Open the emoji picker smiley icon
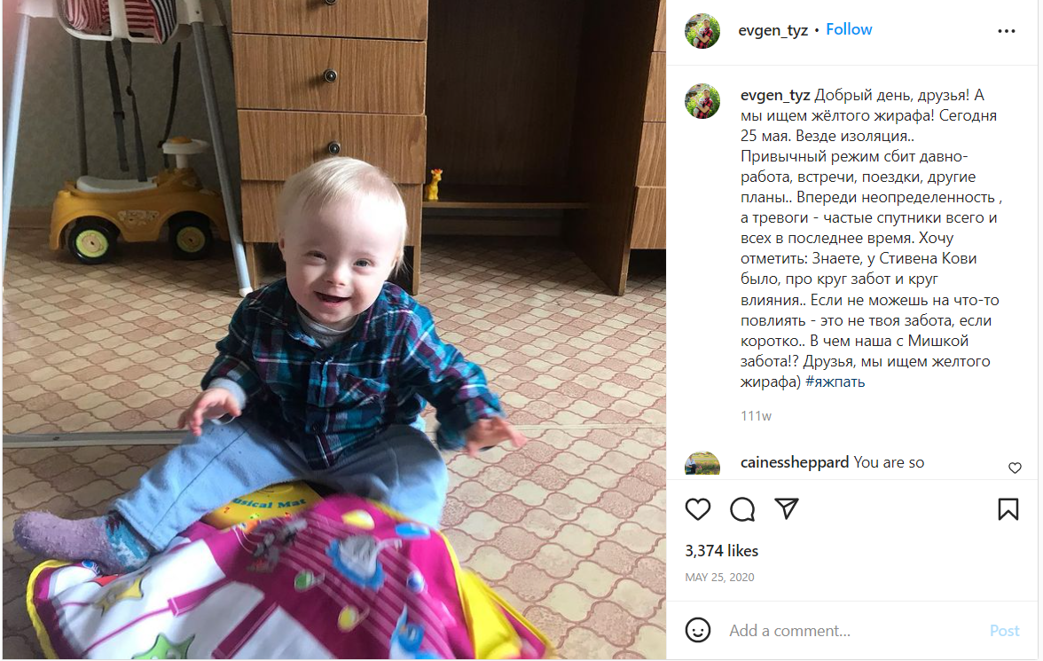The height and width of the screenshot is (661, 1043). point(698,630)
